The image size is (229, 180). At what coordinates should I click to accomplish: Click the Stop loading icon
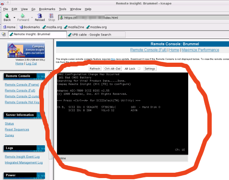tap(52, 17)
